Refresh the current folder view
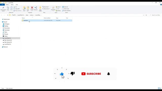The width and height of the screenshot is (162, 91). [x=146, y=15]
